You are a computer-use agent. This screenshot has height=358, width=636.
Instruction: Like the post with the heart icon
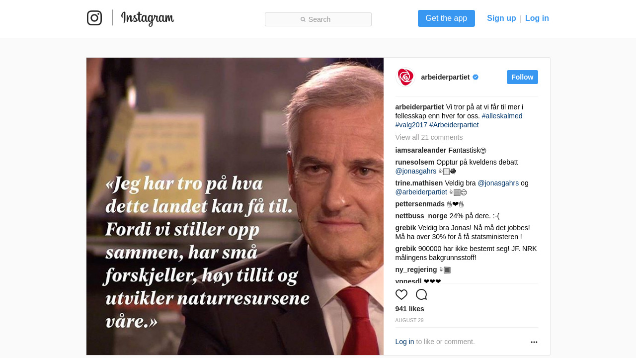pos(401,294)
